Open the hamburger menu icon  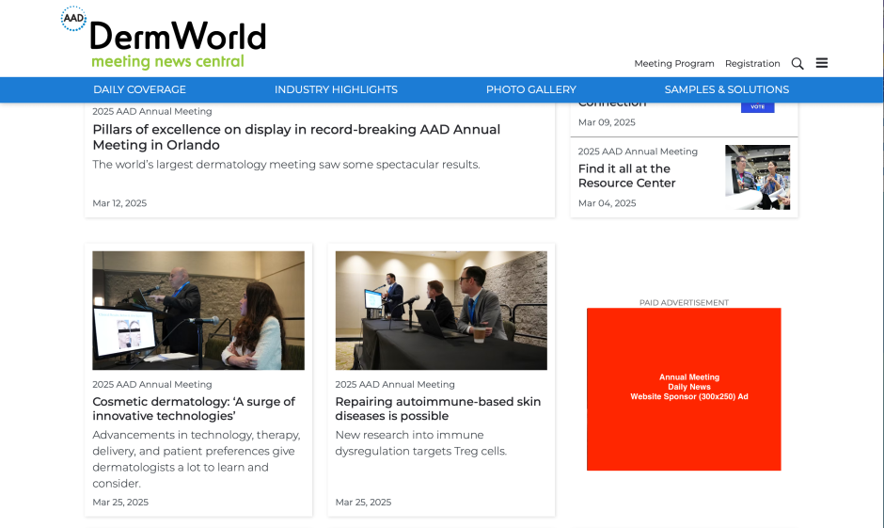(822, 63)
